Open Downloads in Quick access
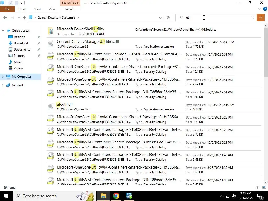The height and width of the screenshot is (201, 268). pos(21,43)
